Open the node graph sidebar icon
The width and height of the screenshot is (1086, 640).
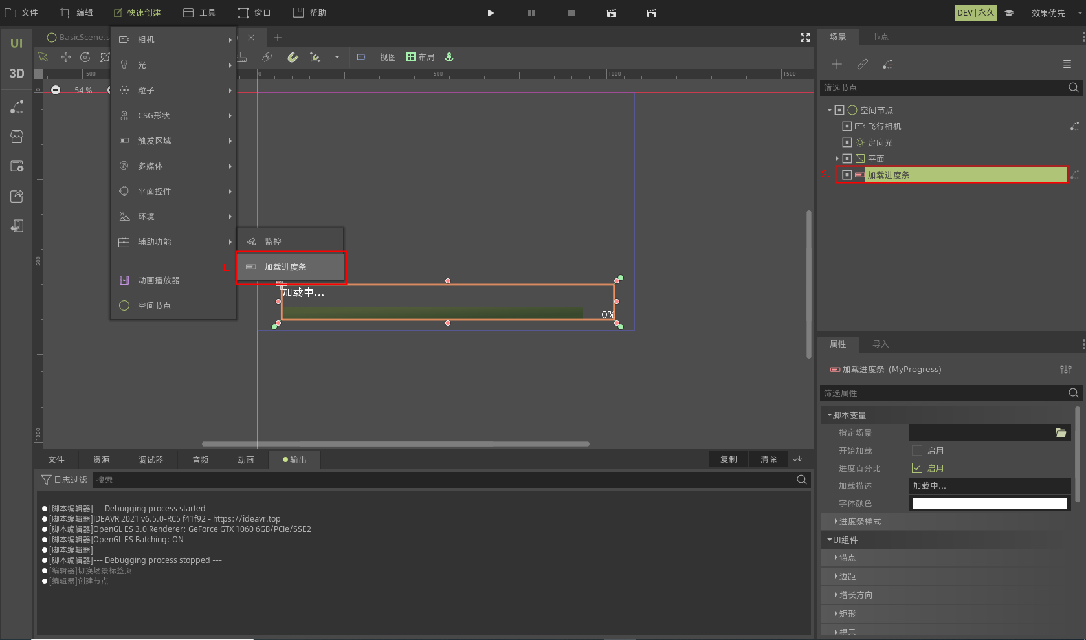pos(17,107)
